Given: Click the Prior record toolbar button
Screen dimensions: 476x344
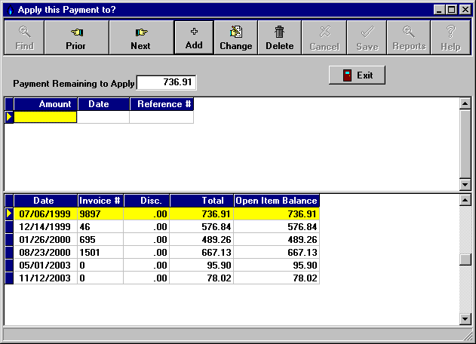Looking at the screenshot, I should [x=76, y=37].
